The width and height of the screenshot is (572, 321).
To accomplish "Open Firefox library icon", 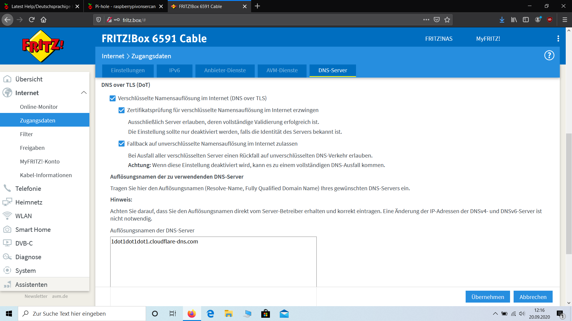I will (x=514, y=20).
